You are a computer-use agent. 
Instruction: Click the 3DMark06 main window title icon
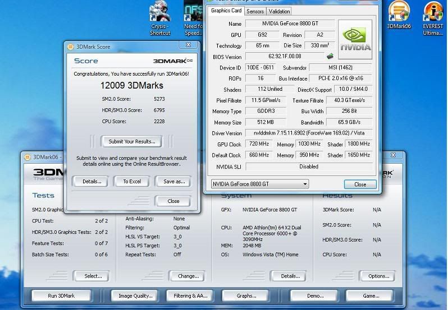27,157
